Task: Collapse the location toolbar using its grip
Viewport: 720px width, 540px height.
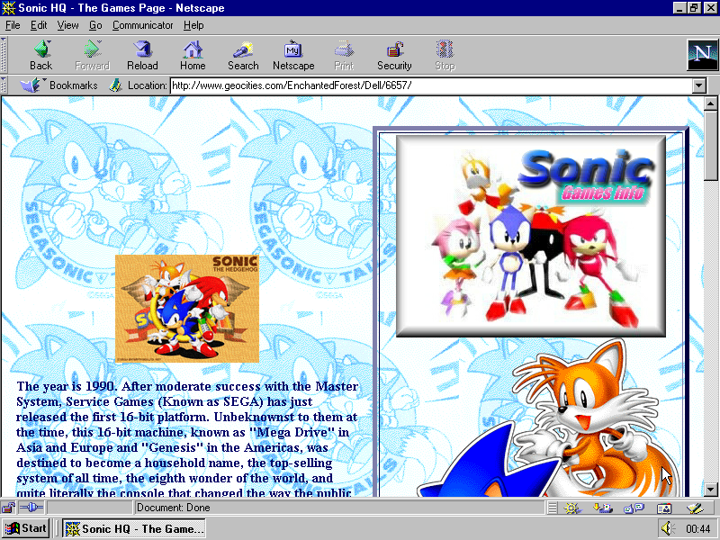Action: [x=4, y=85]
